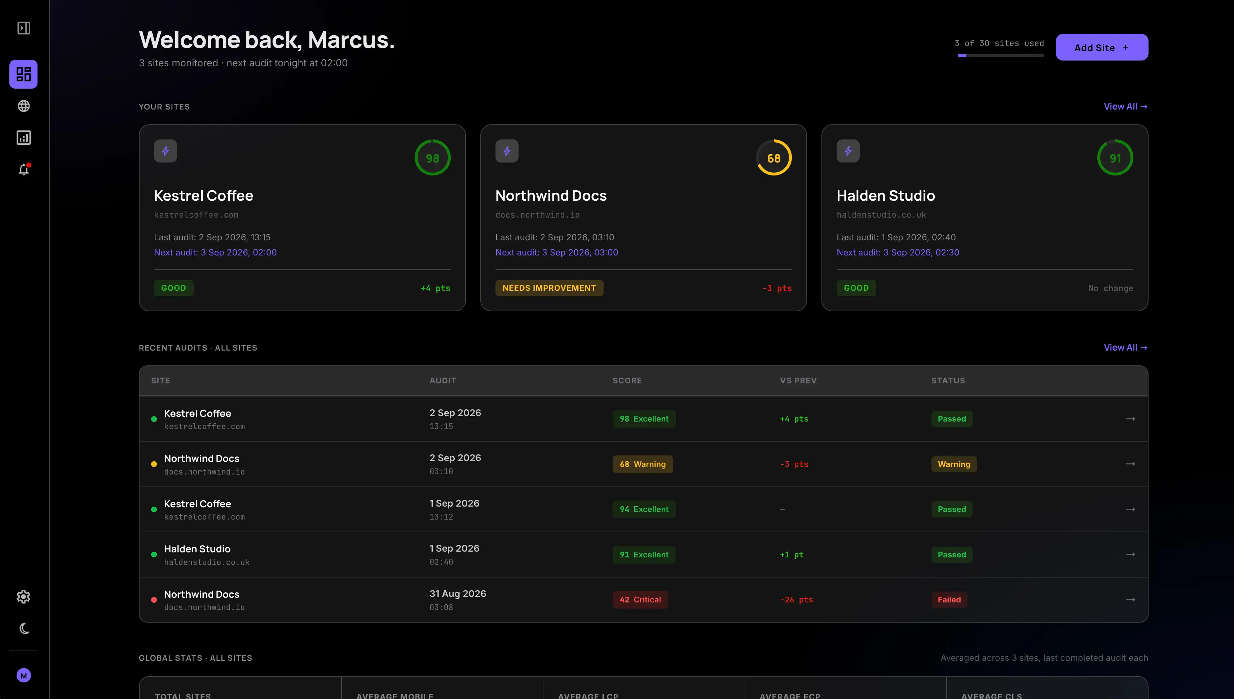Click Next audit: 3 Sep 2026, 02:00

point(215,253)
